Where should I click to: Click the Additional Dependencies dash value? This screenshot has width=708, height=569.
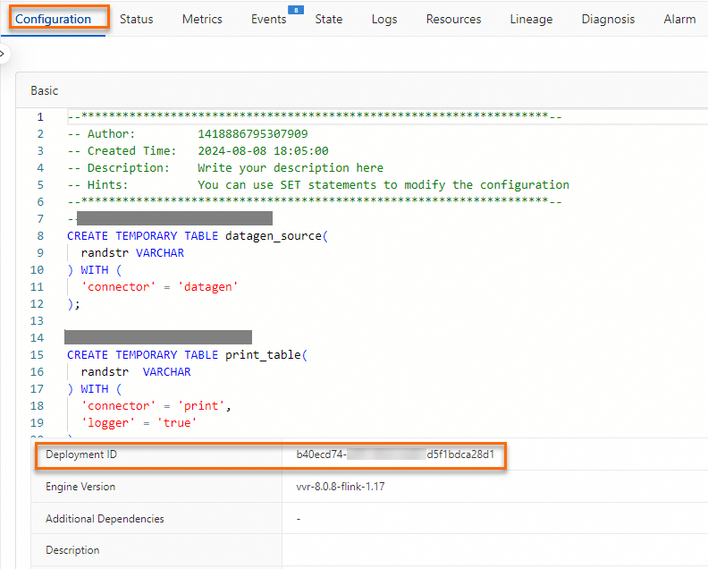(299, 519)
